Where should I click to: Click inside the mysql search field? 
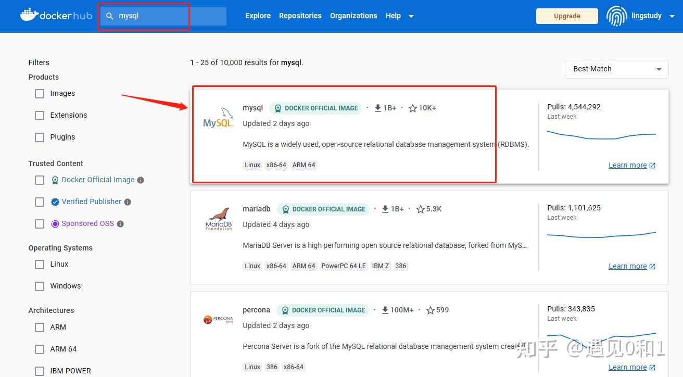[x=151, y=16]
